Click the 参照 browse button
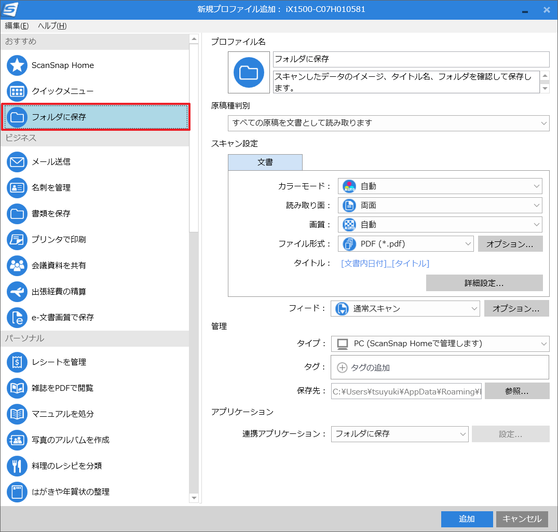The width and height of the screenshot is (558, 532). (517, 391)
